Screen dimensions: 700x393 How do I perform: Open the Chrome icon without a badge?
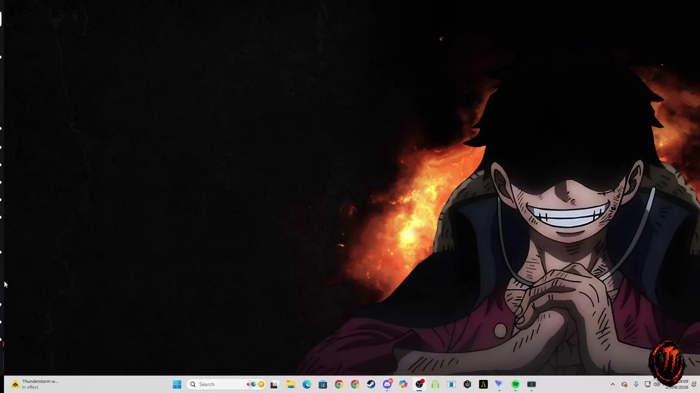coord(339,384)
